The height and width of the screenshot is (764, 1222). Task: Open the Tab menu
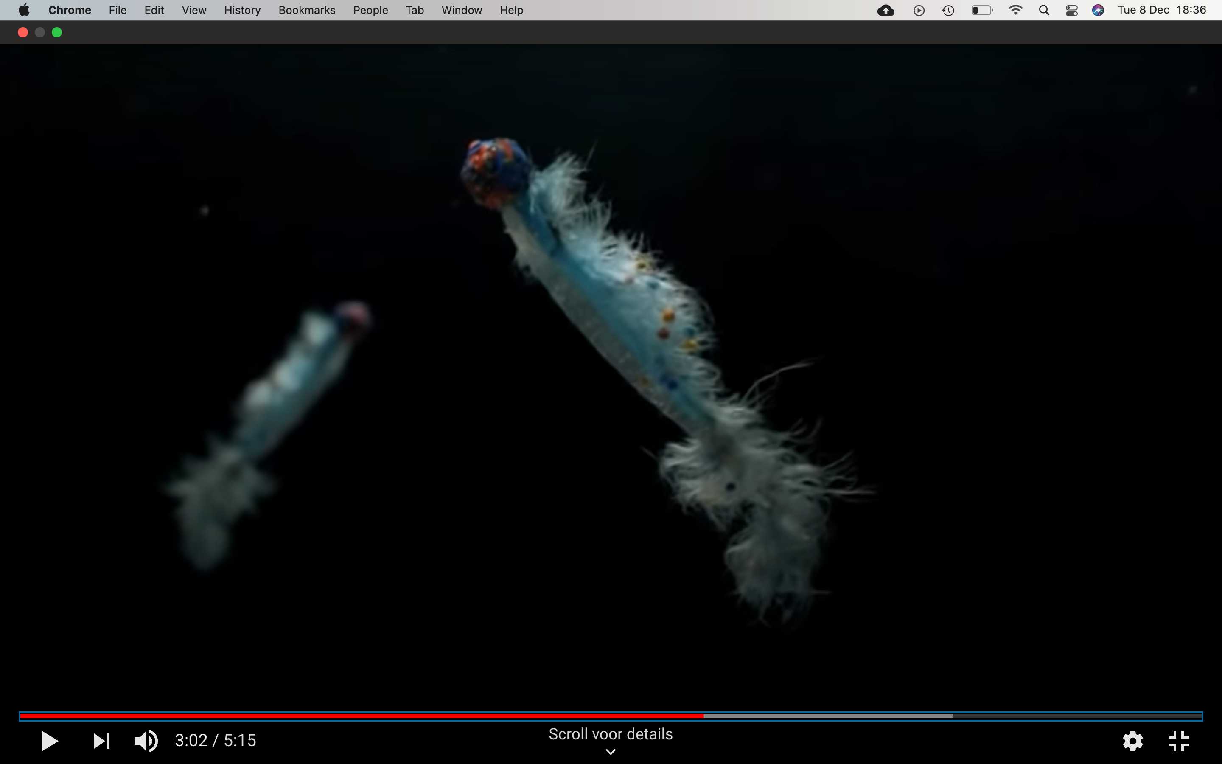tap(415, 10)
